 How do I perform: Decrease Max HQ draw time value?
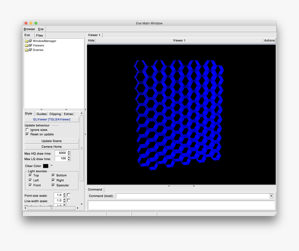(x=69, y=154)
